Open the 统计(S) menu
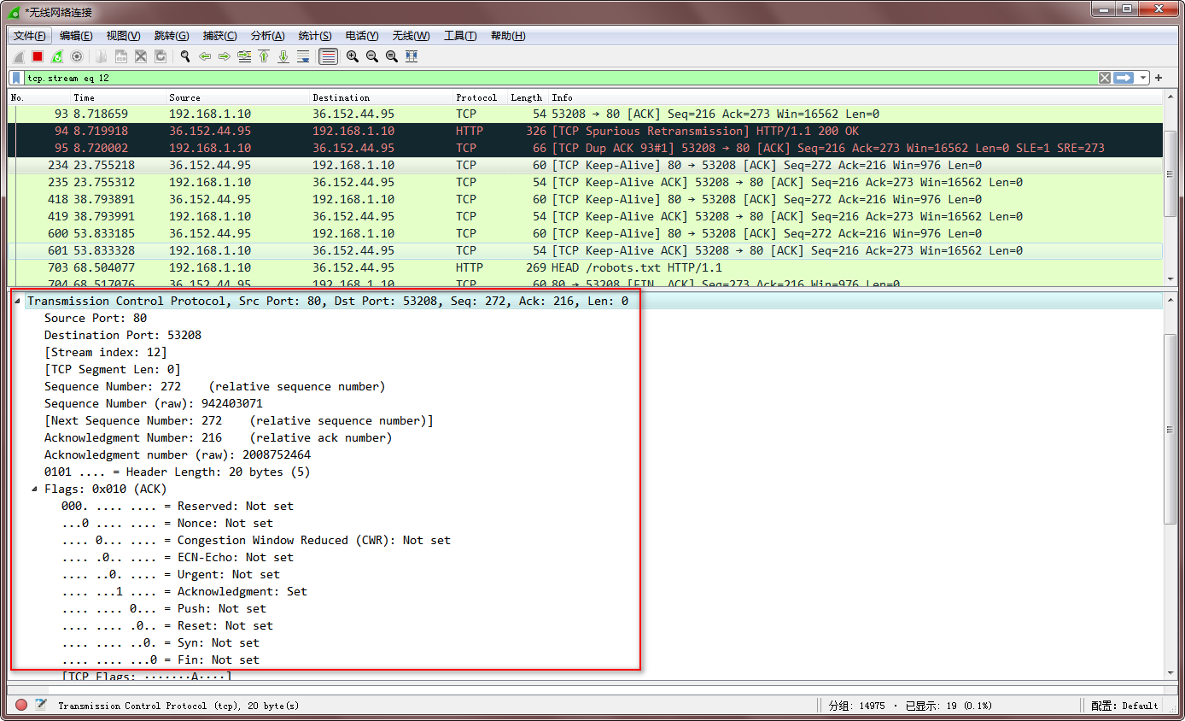This screenshot has width=1185, height=721. coord(315,36)
